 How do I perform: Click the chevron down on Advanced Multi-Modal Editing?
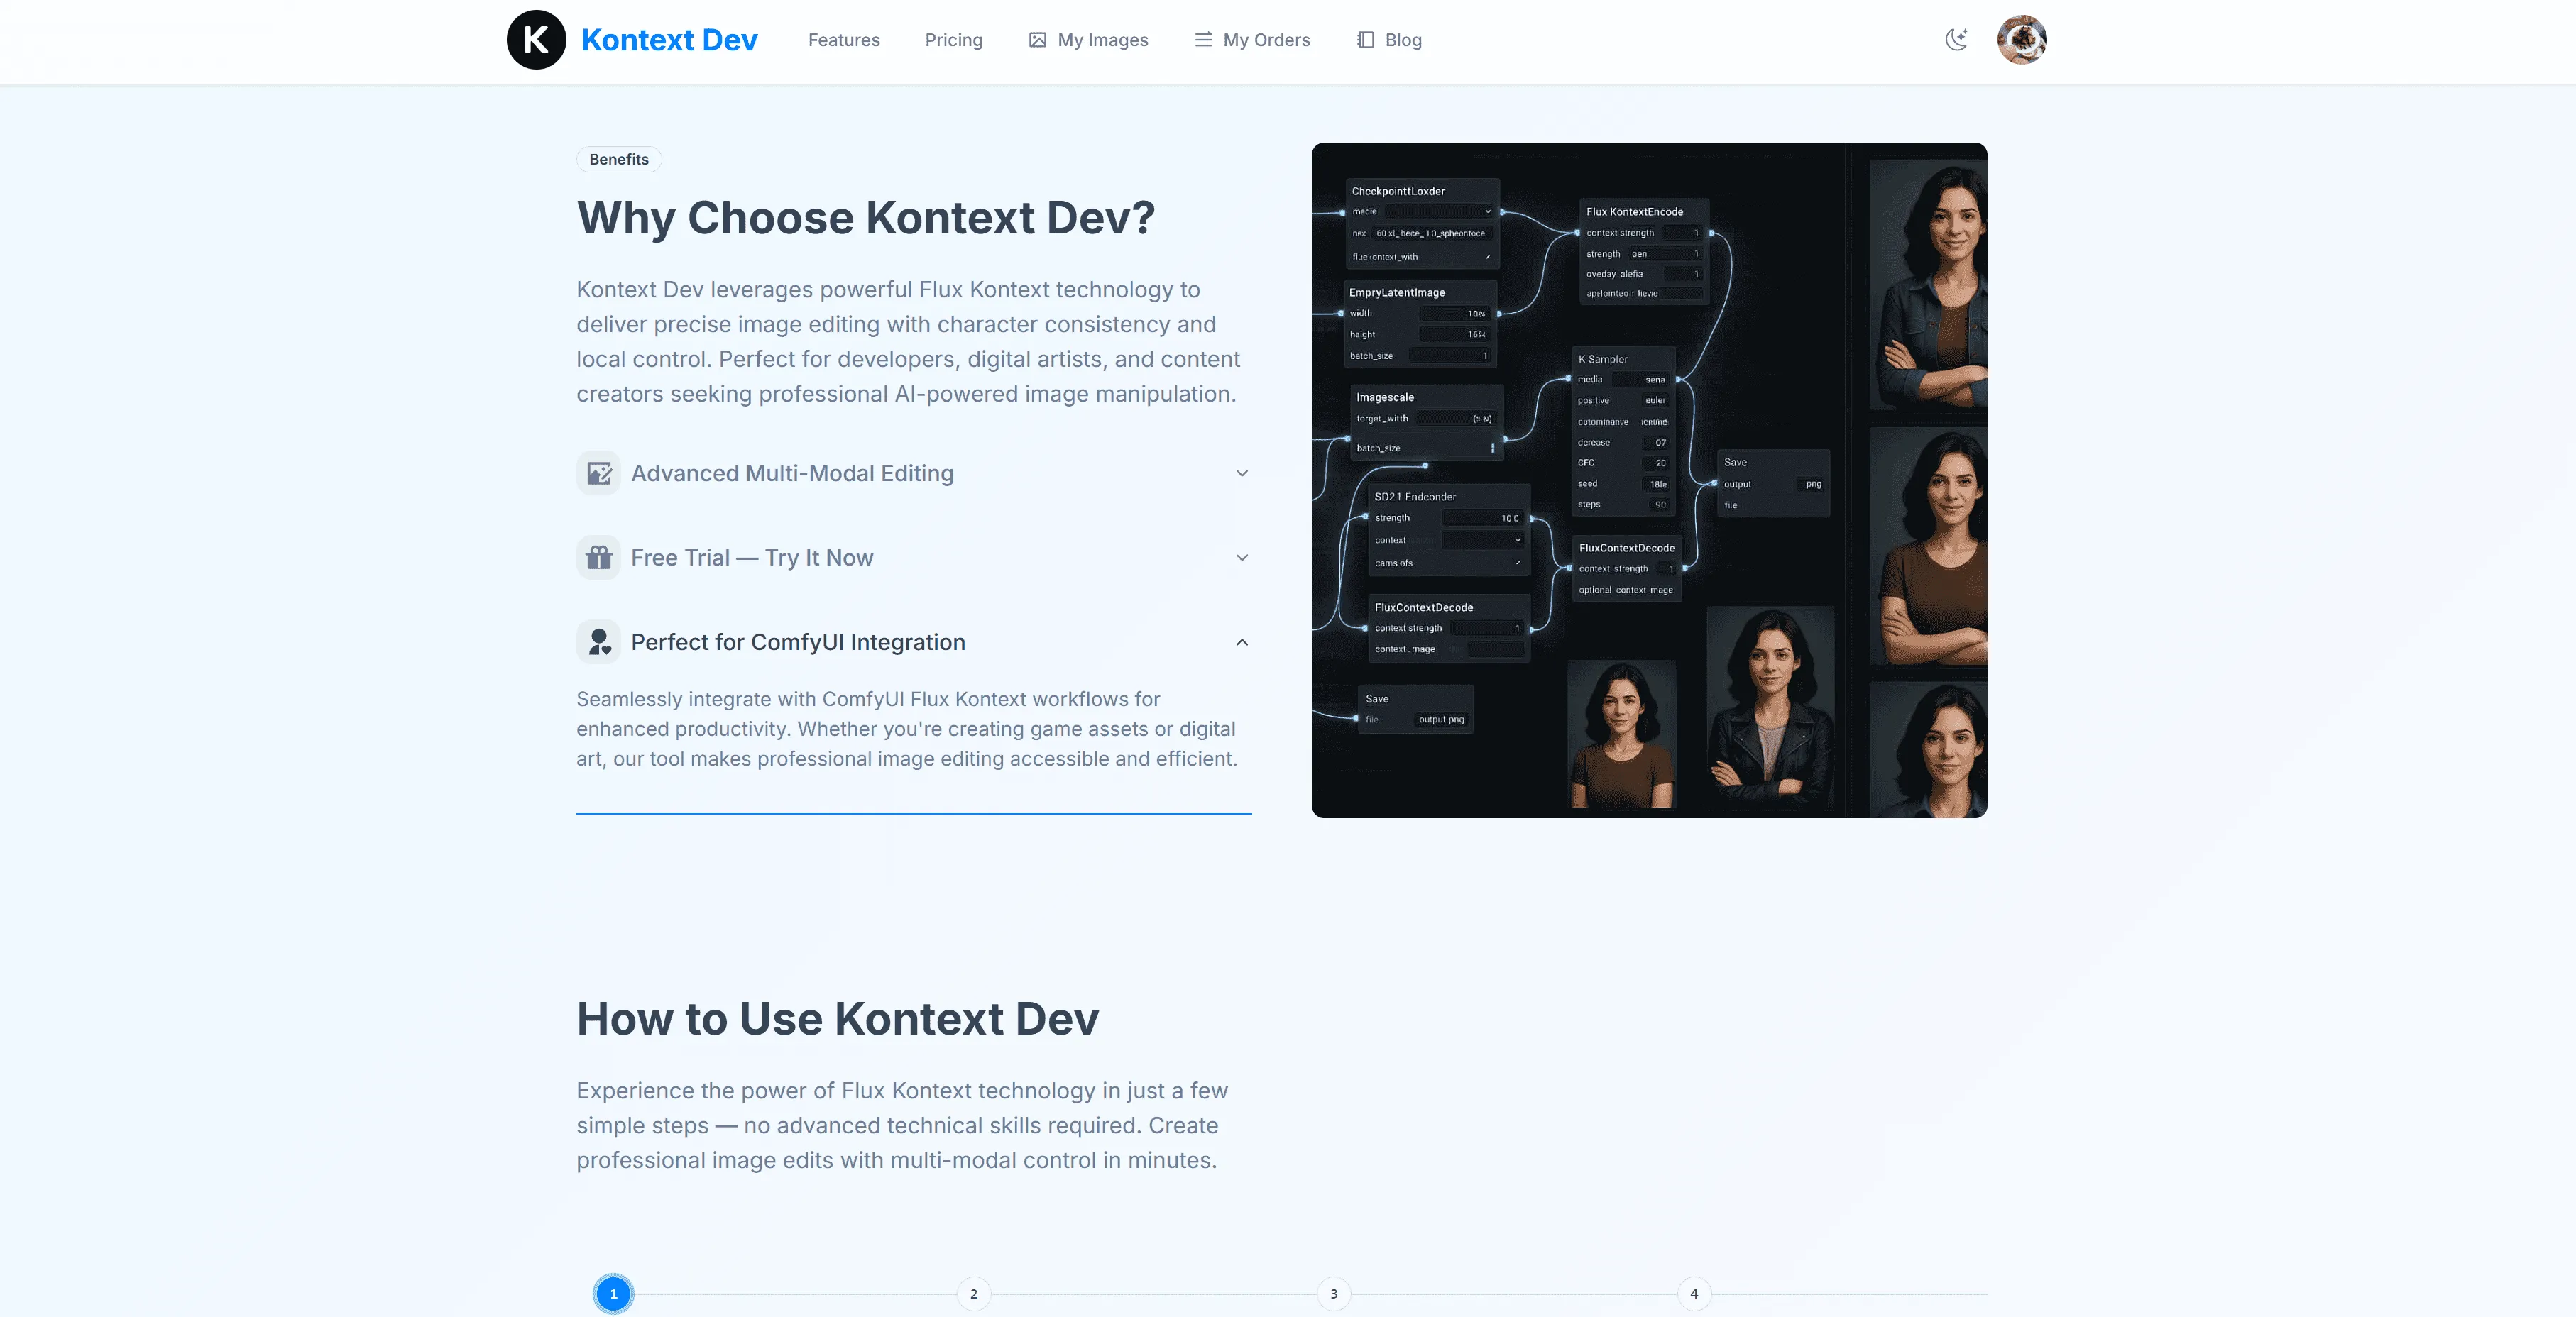[x=1242, y=473]
